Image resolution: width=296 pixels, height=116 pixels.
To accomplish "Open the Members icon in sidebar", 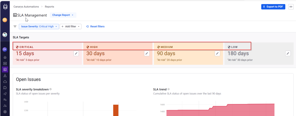I will (5, 106).
